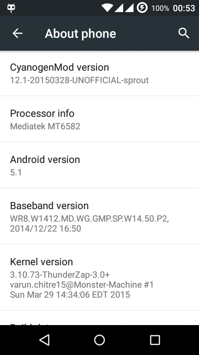Tap the second cellular signal icon
The height and width of the screenshot is (355, 199).
[129, 8]
